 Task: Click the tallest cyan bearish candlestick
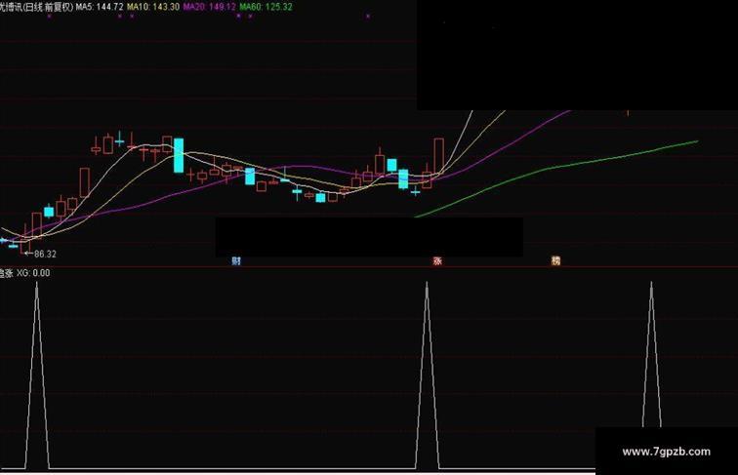[179, 155]
